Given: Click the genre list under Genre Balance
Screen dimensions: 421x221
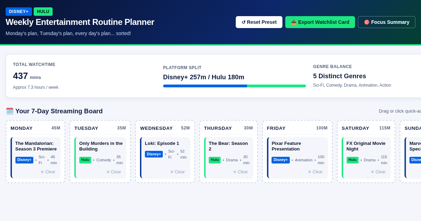Looking at the screenshot, I should pyautogui.click(x=352, y=85).
